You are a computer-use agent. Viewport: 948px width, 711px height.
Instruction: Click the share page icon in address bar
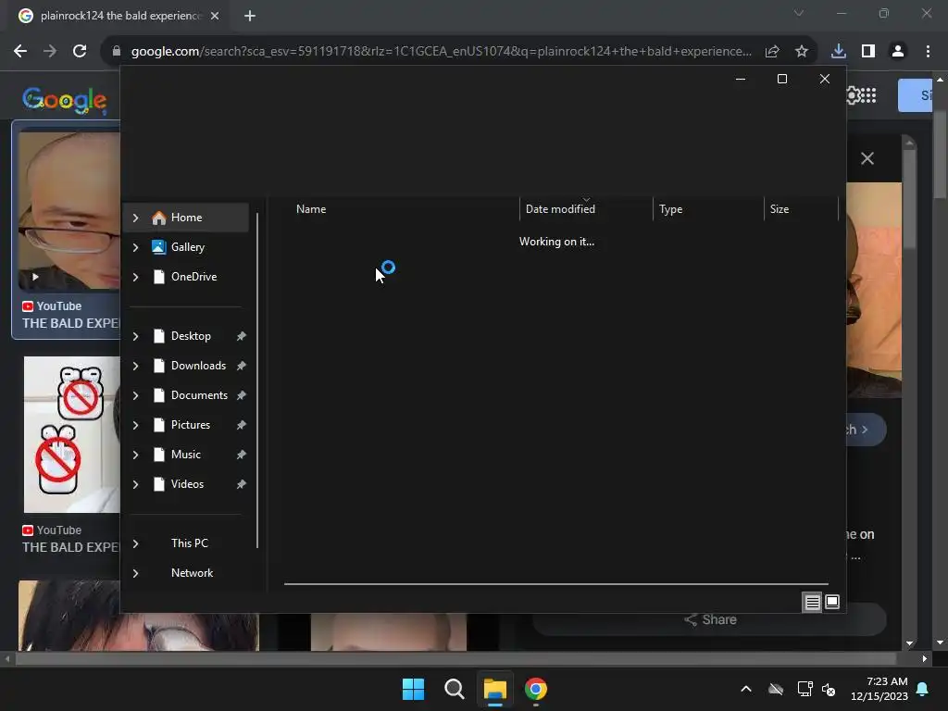click(772, 52)
